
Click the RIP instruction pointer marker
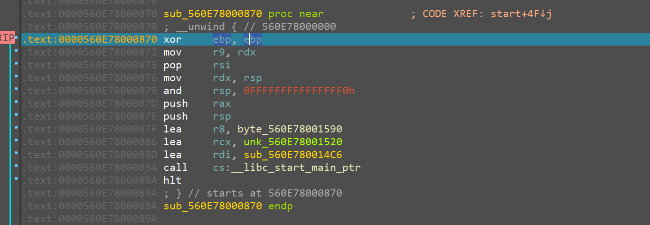tap(7, 39)
